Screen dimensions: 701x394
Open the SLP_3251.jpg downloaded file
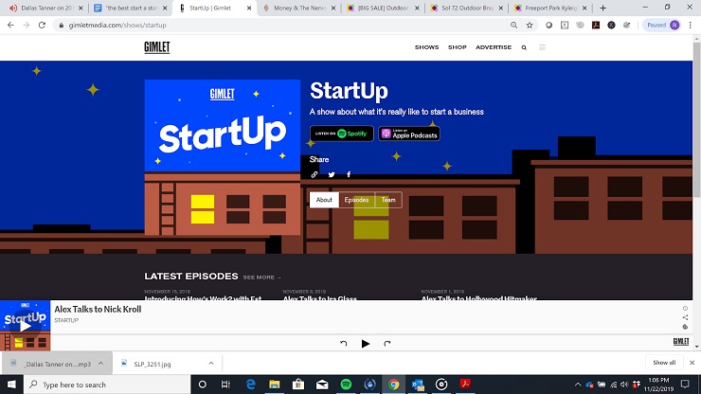pyautogui.click(x=152, y=364)
